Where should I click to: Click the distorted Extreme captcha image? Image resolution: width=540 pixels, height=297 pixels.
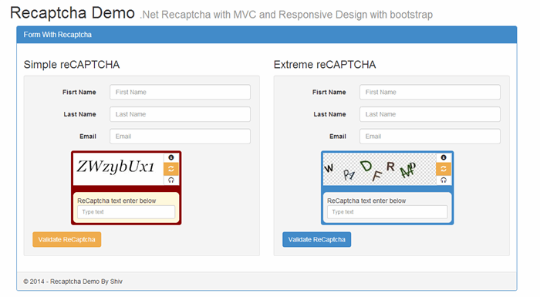[380, 169]
